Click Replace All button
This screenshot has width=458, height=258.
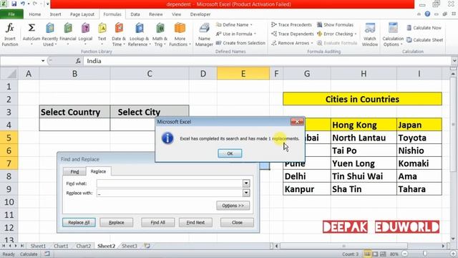click(79, 222)
